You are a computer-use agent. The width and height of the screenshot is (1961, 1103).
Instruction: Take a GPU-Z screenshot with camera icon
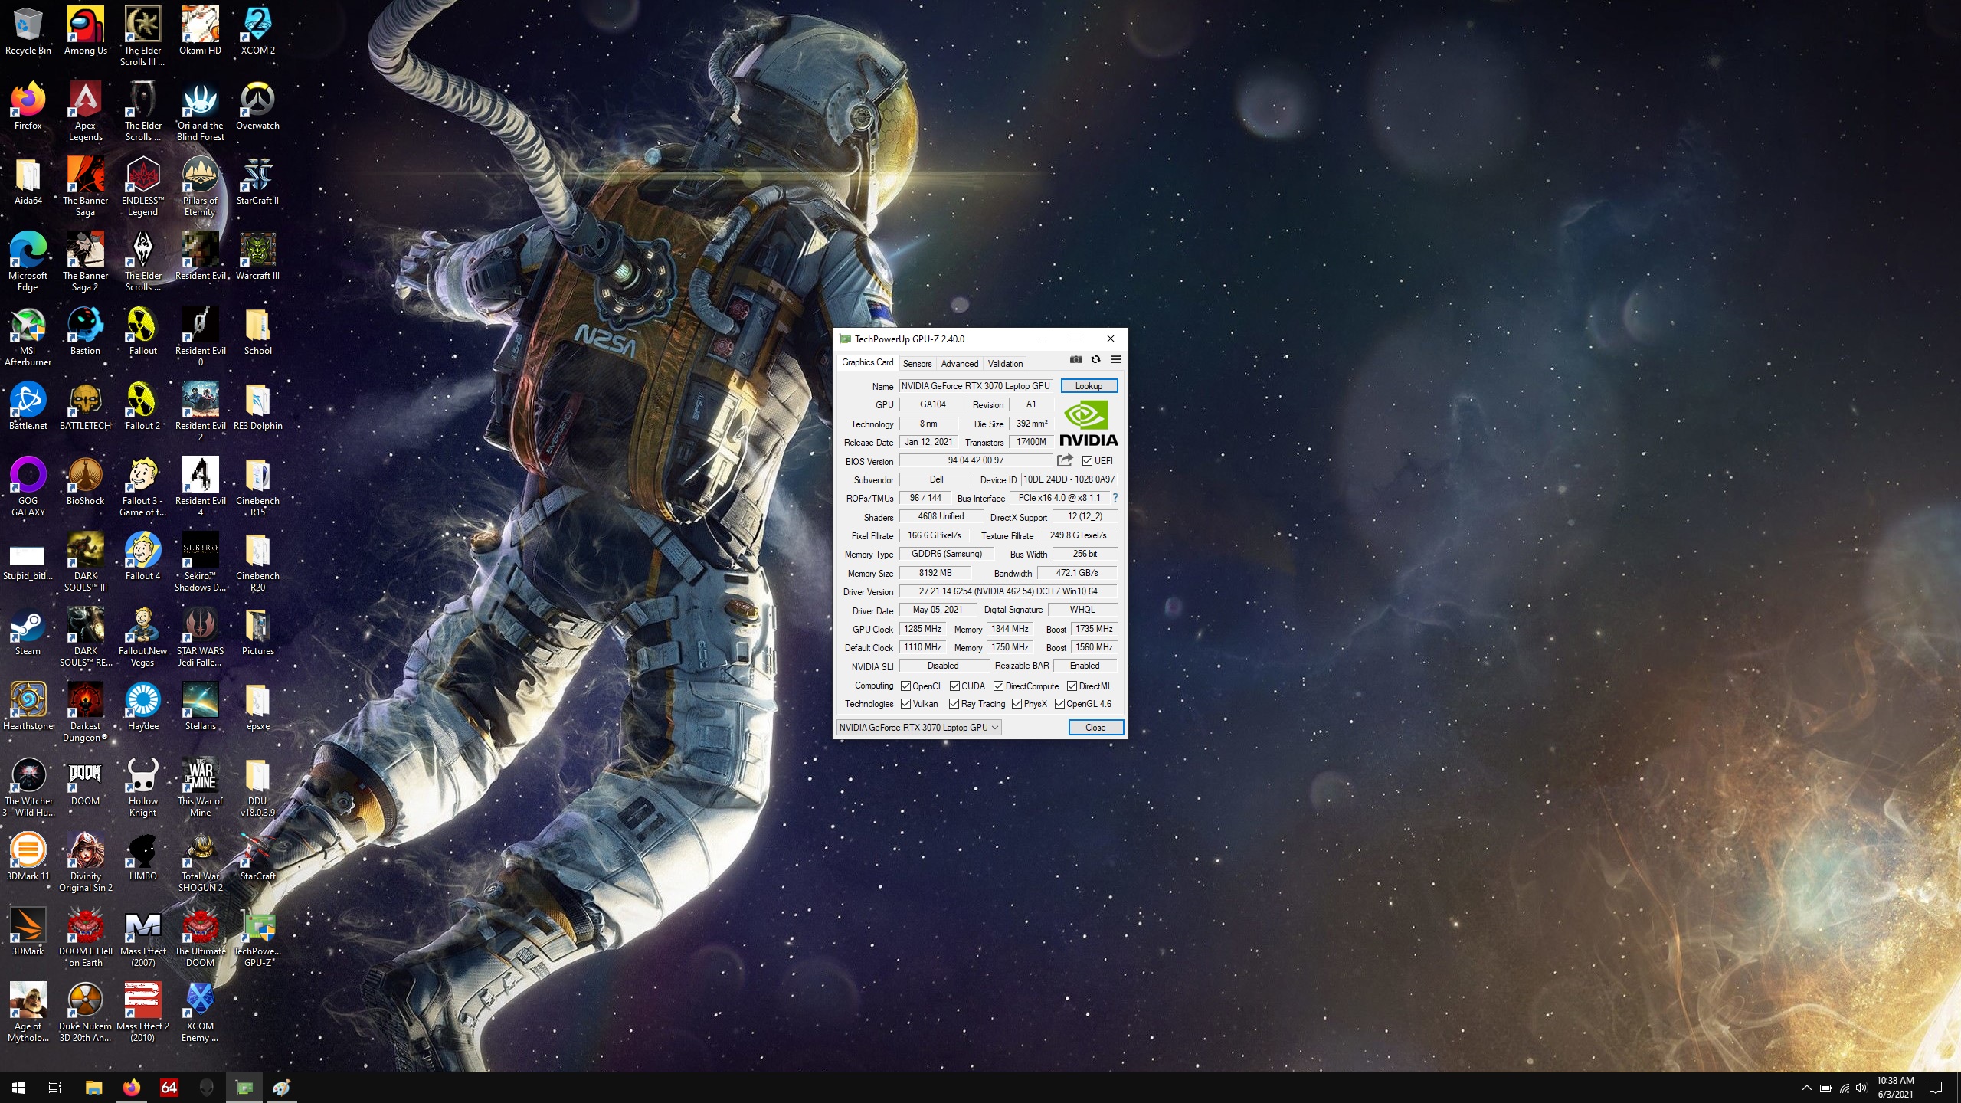point(1076,359)
